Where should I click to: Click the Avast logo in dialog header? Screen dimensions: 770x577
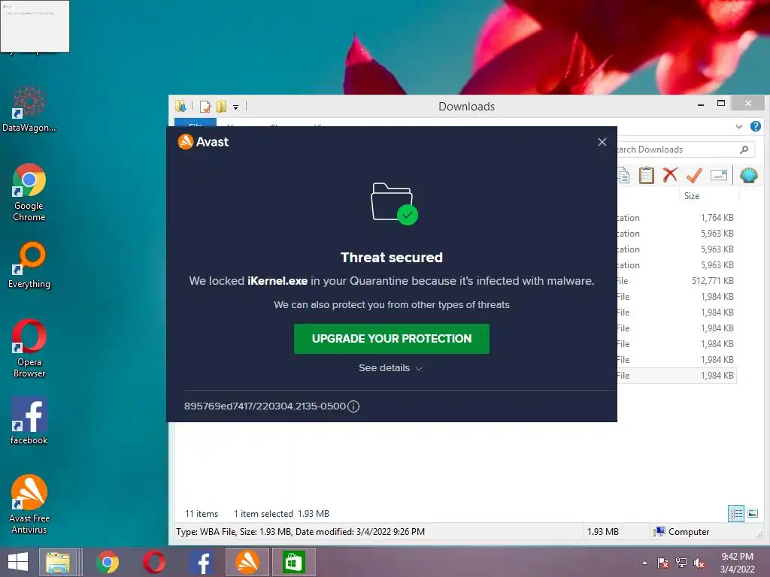tap(203, 142)
